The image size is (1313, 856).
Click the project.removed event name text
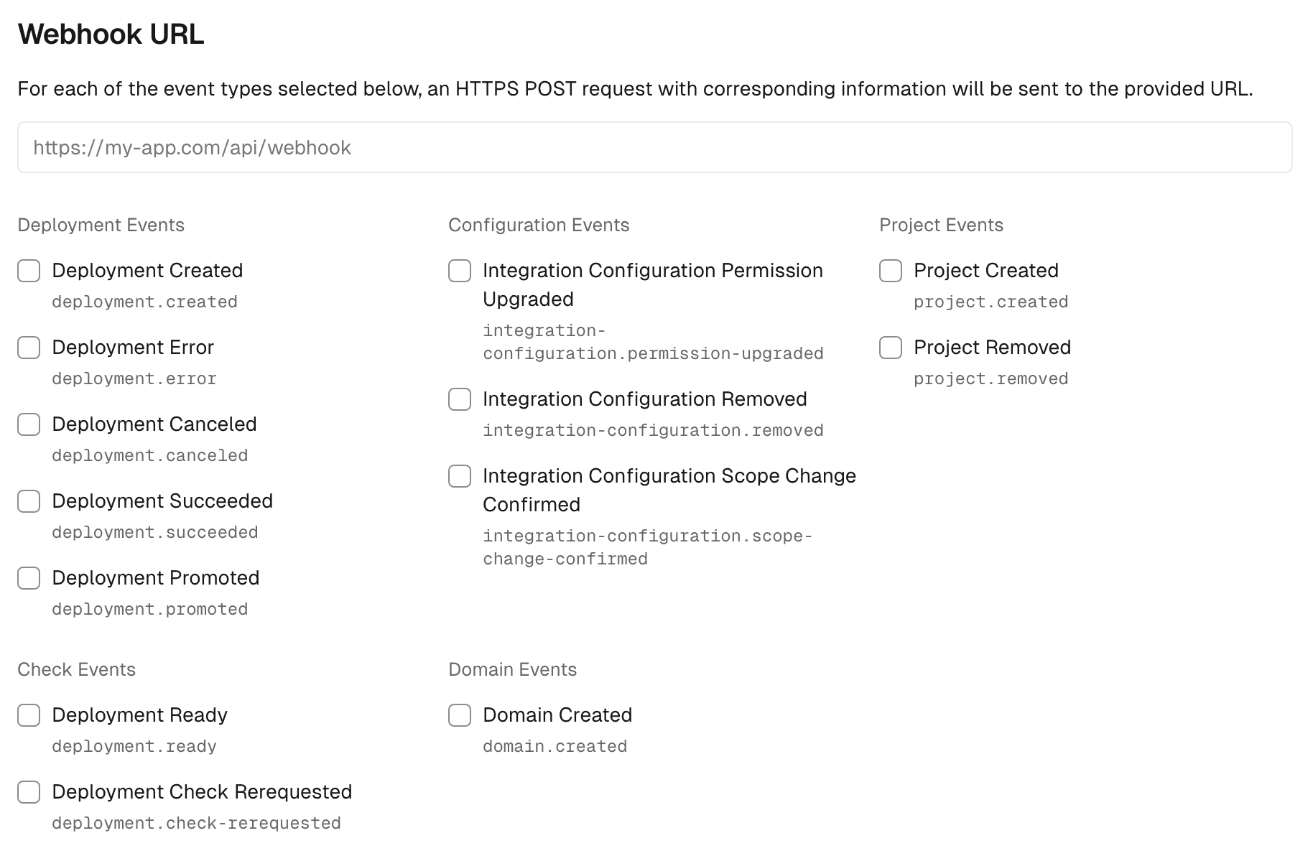(990, 378)
